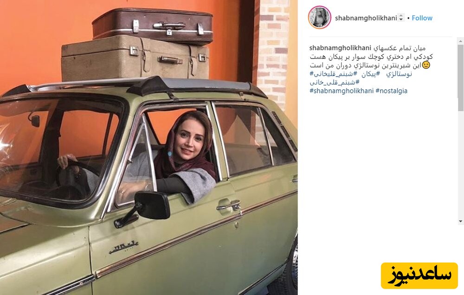
Task: Open the #shabnamgholikhani hashtag
Action: click(342, 91)
